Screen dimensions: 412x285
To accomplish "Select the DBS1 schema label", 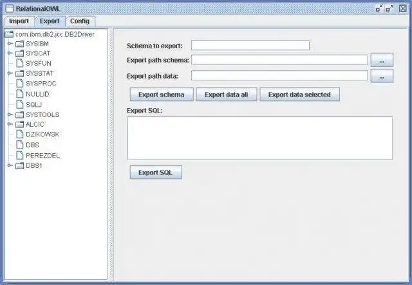I will coord(34,166).
